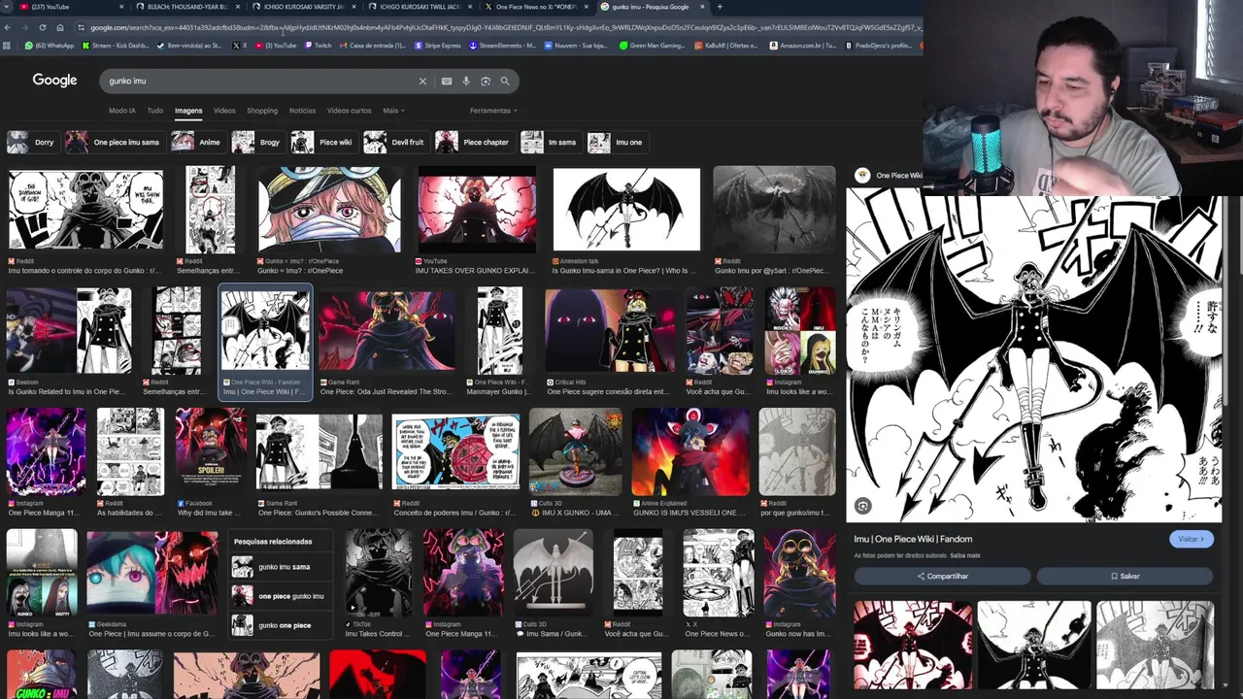Filter by the Imu one chip
This screenshot has width=1243, height=699.
[616, 142]
